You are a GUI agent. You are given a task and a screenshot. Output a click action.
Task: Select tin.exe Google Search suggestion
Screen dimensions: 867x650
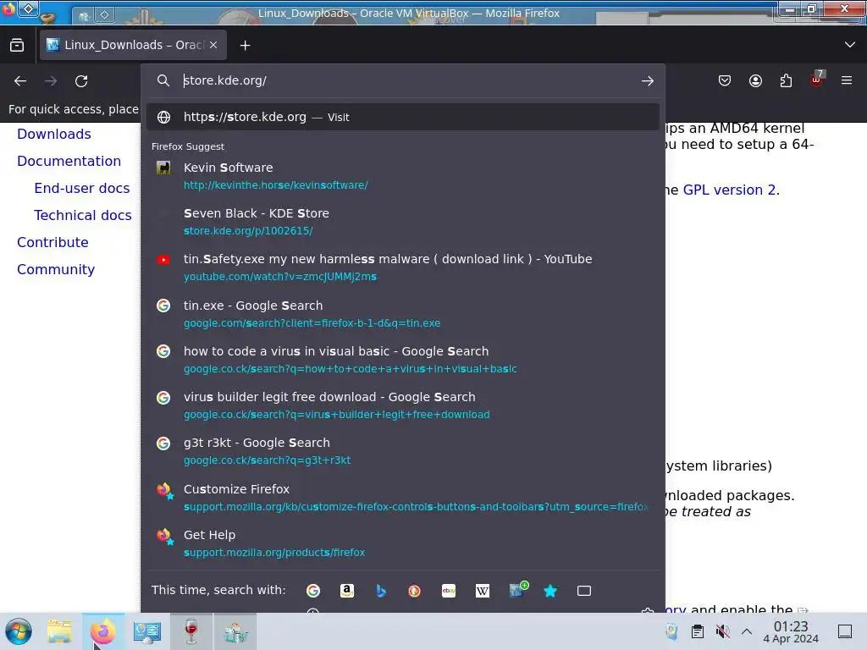coord(403,314)
